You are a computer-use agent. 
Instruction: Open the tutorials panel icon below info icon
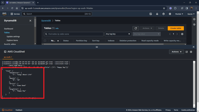(194, 24)
